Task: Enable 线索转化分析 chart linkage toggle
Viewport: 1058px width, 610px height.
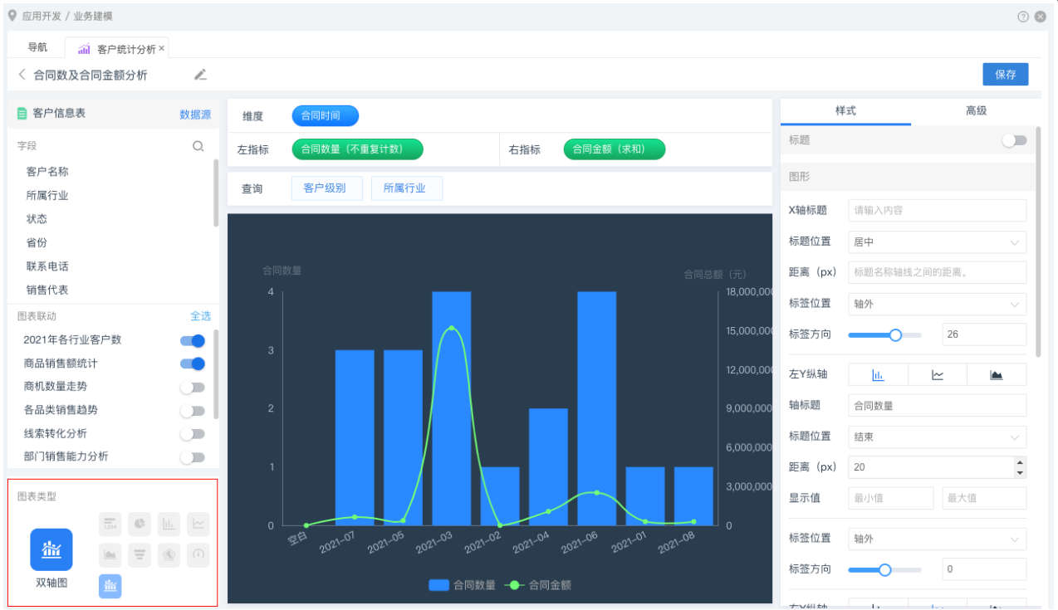Action: click(x=192, y=433)
